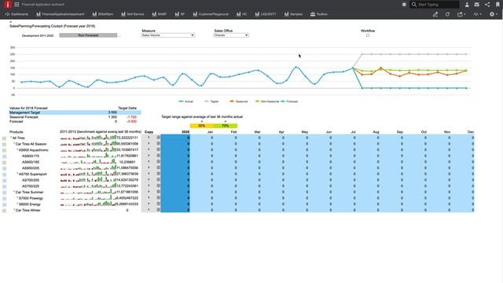
Task: Click the copy arrow for Car Tires All Season
Action: tap(149, 144)
